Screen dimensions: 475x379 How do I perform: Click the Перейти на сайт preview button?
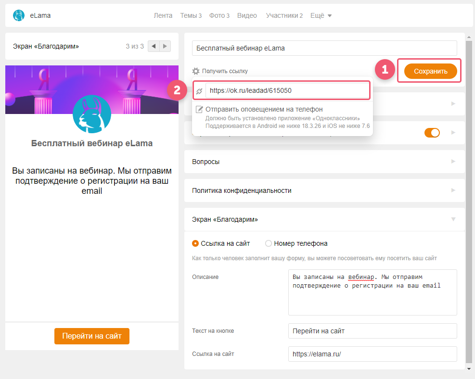click(x=92, y=336)
